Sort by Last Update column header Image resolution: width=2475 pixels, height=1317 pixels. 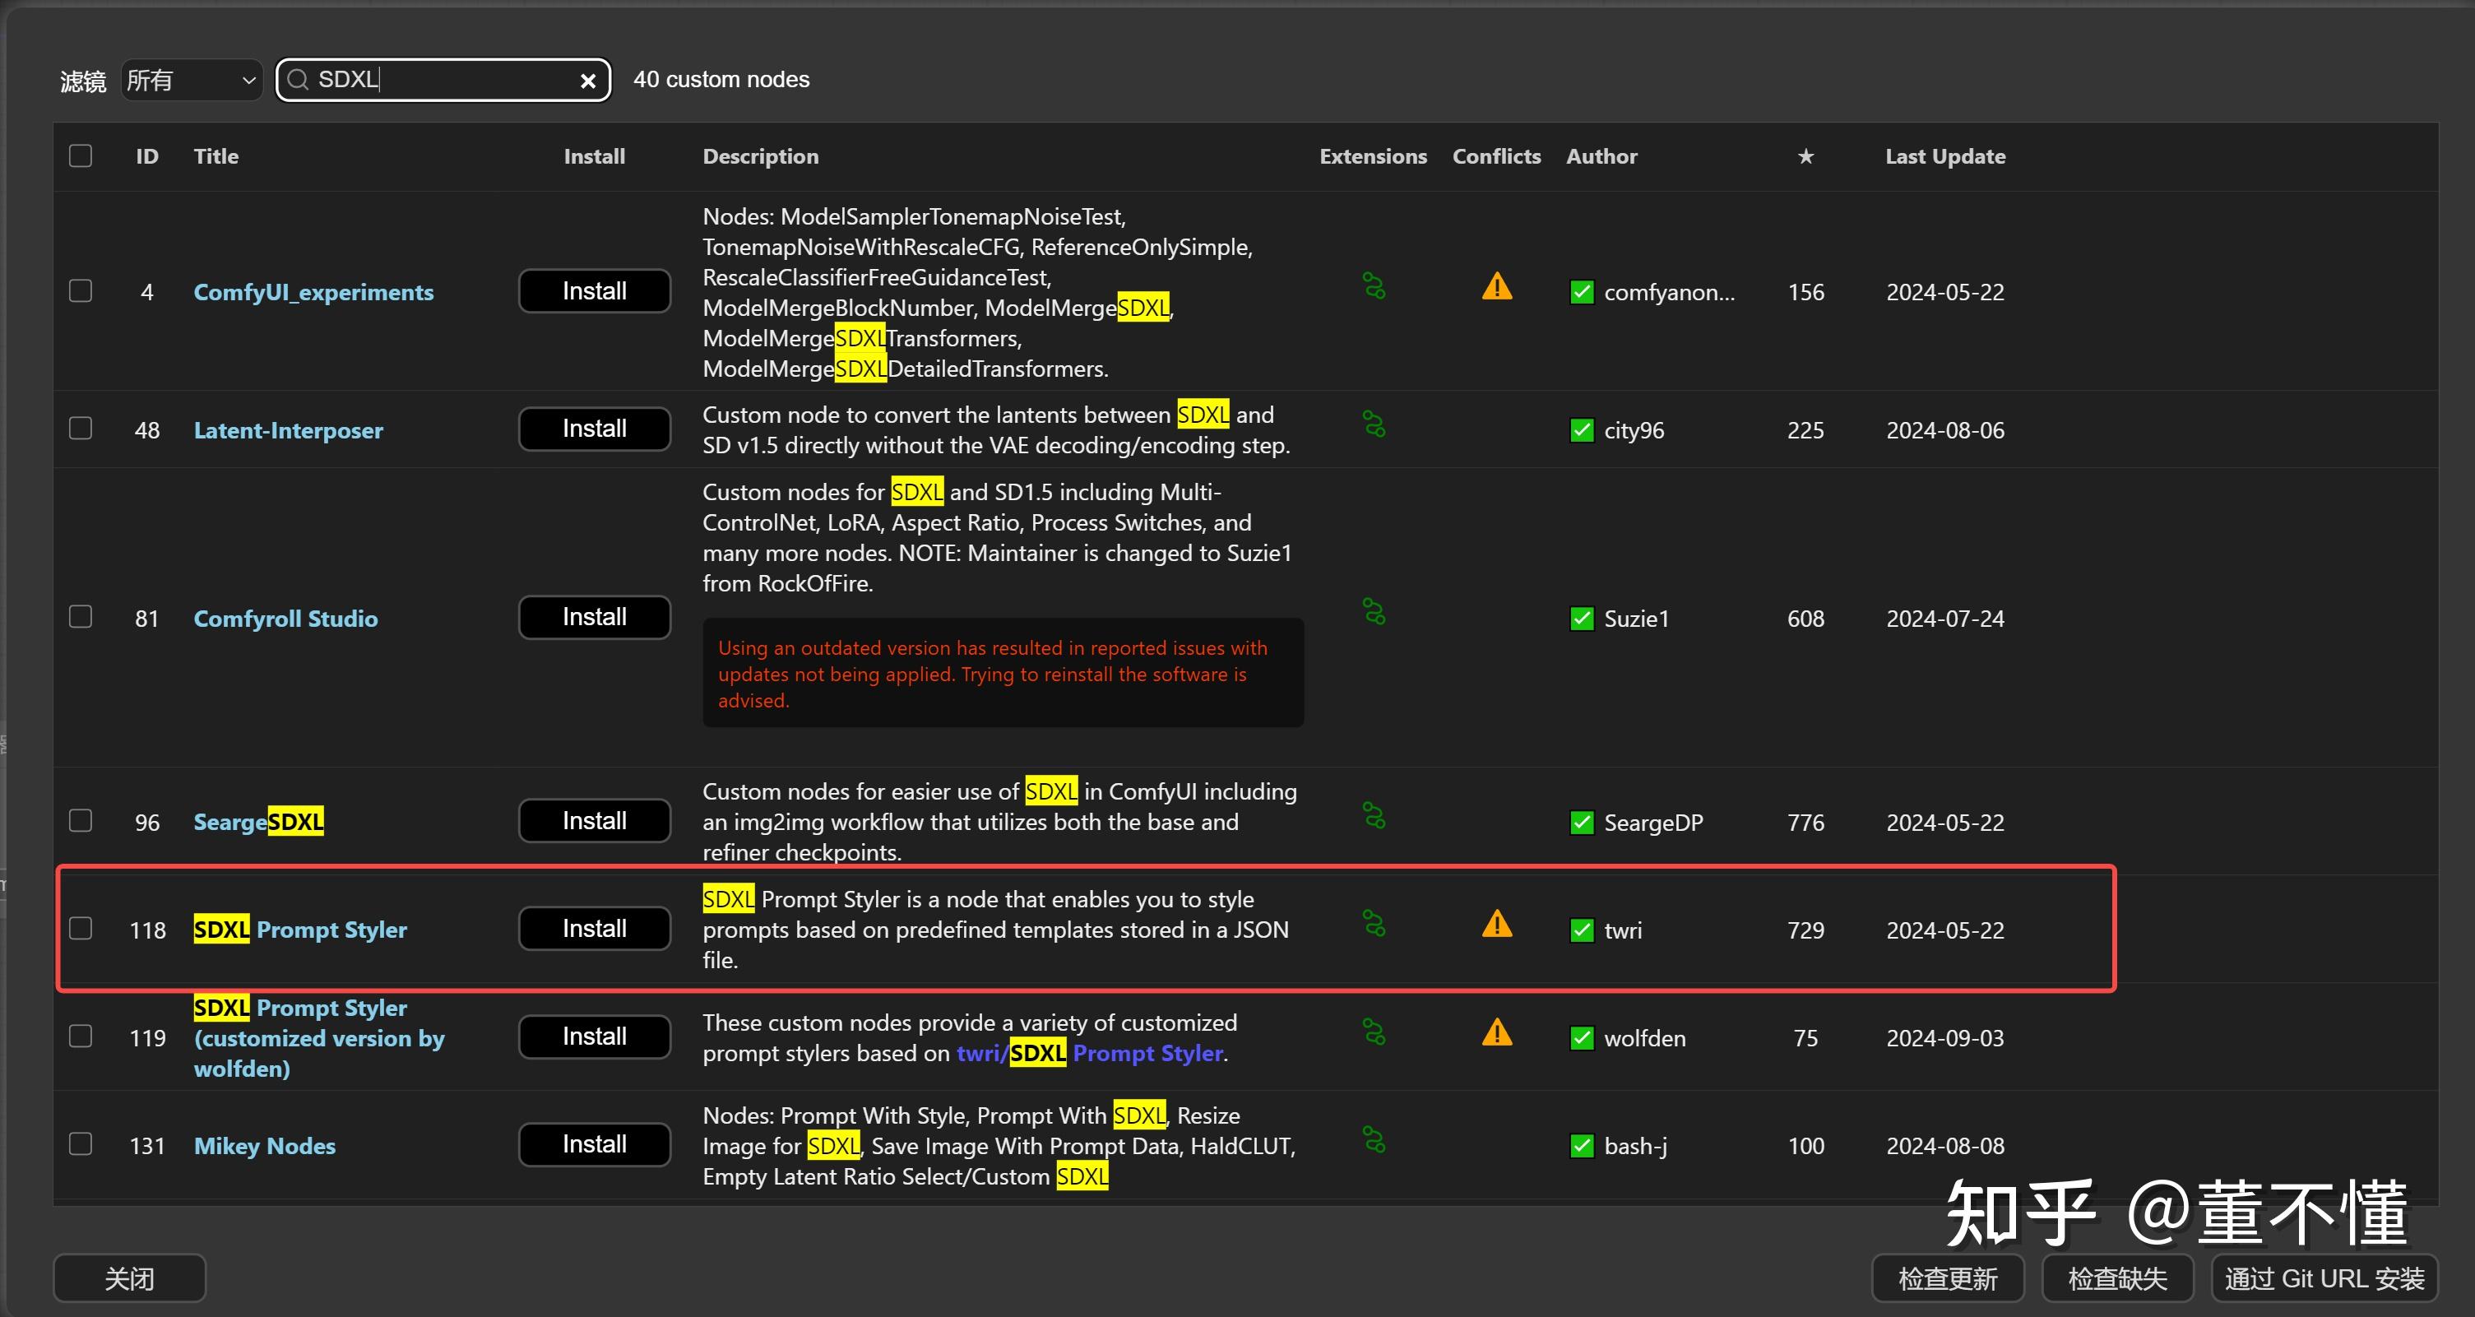coord(1944,156)
